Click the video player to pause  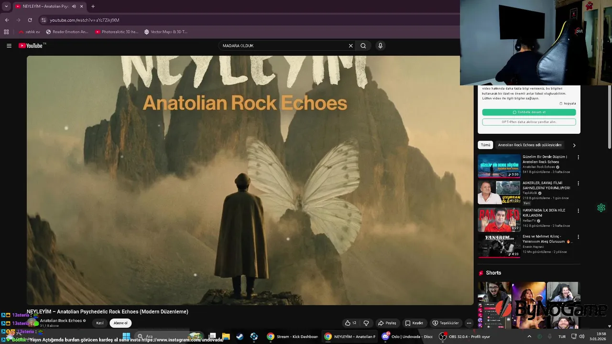[250, 180]
